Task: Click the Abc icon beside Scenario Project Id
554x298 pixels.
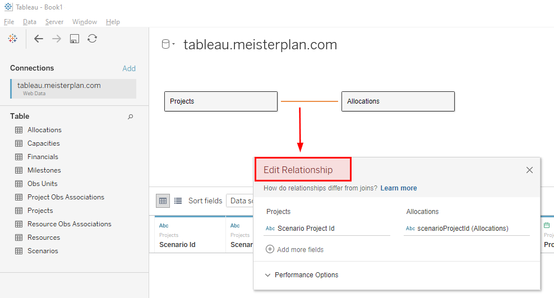Action: 270,229
